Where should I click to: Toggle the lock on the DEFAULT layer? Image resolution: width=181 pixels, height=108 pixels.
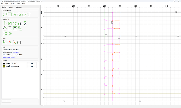(x=9, y=63)
